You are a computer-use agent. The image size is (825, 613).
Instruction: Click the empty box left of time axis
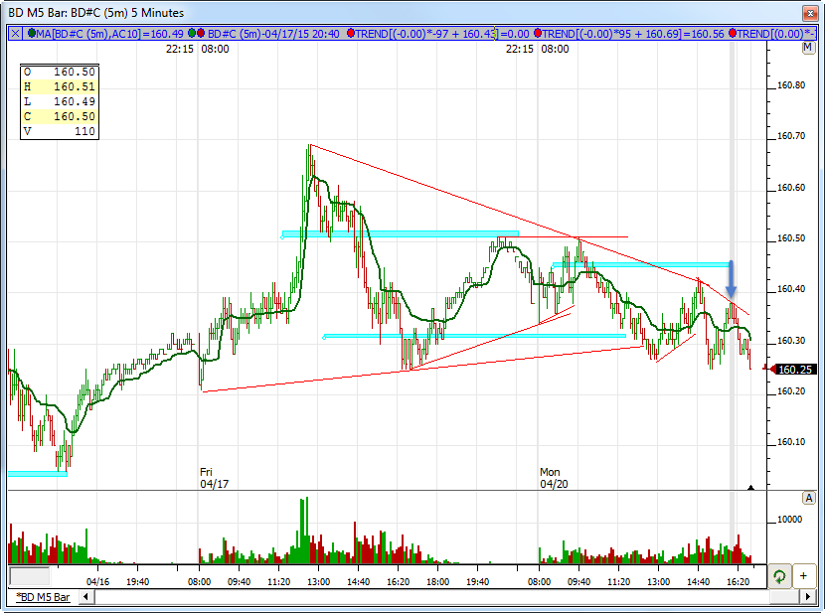[30, 576]
